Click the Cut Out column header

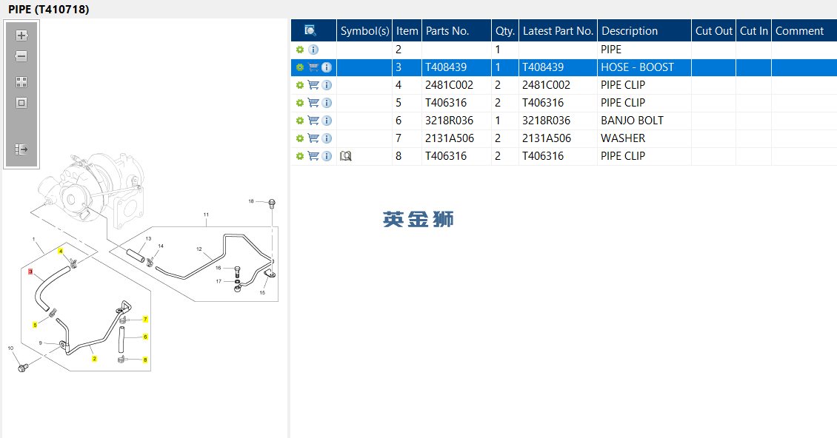[714, 30]
